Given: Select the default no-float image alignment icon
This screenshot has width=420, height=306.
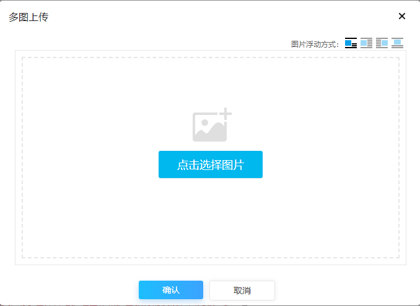Looking at the screenshot, I should 351,43.
